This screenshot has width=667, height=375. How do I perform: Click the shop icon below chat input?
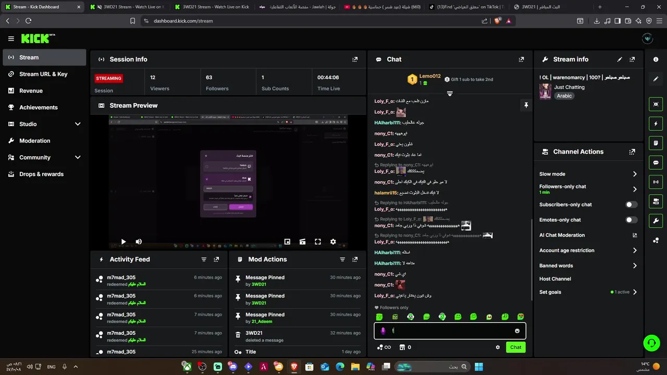click(x=402, y=347)
